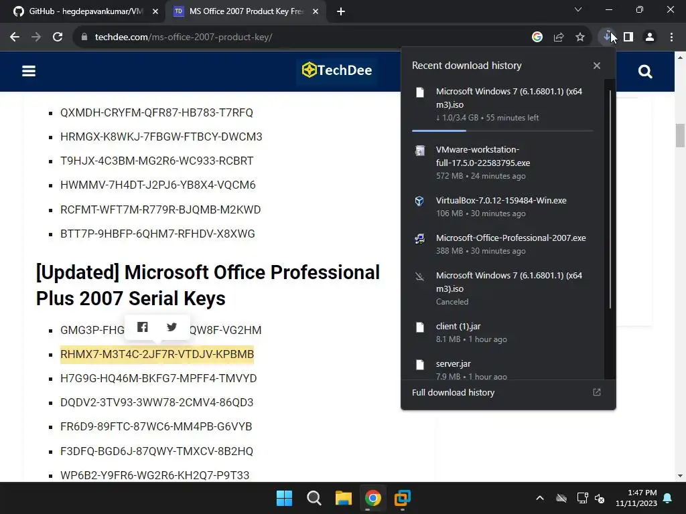Image resolution: width=686 pixels, height=514 pixels.
Task: Open a new browser tab
Action: tap(341, 12)
